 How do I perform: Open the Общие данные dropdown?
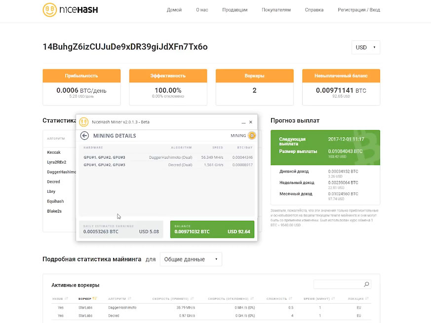tap(191, 259)
